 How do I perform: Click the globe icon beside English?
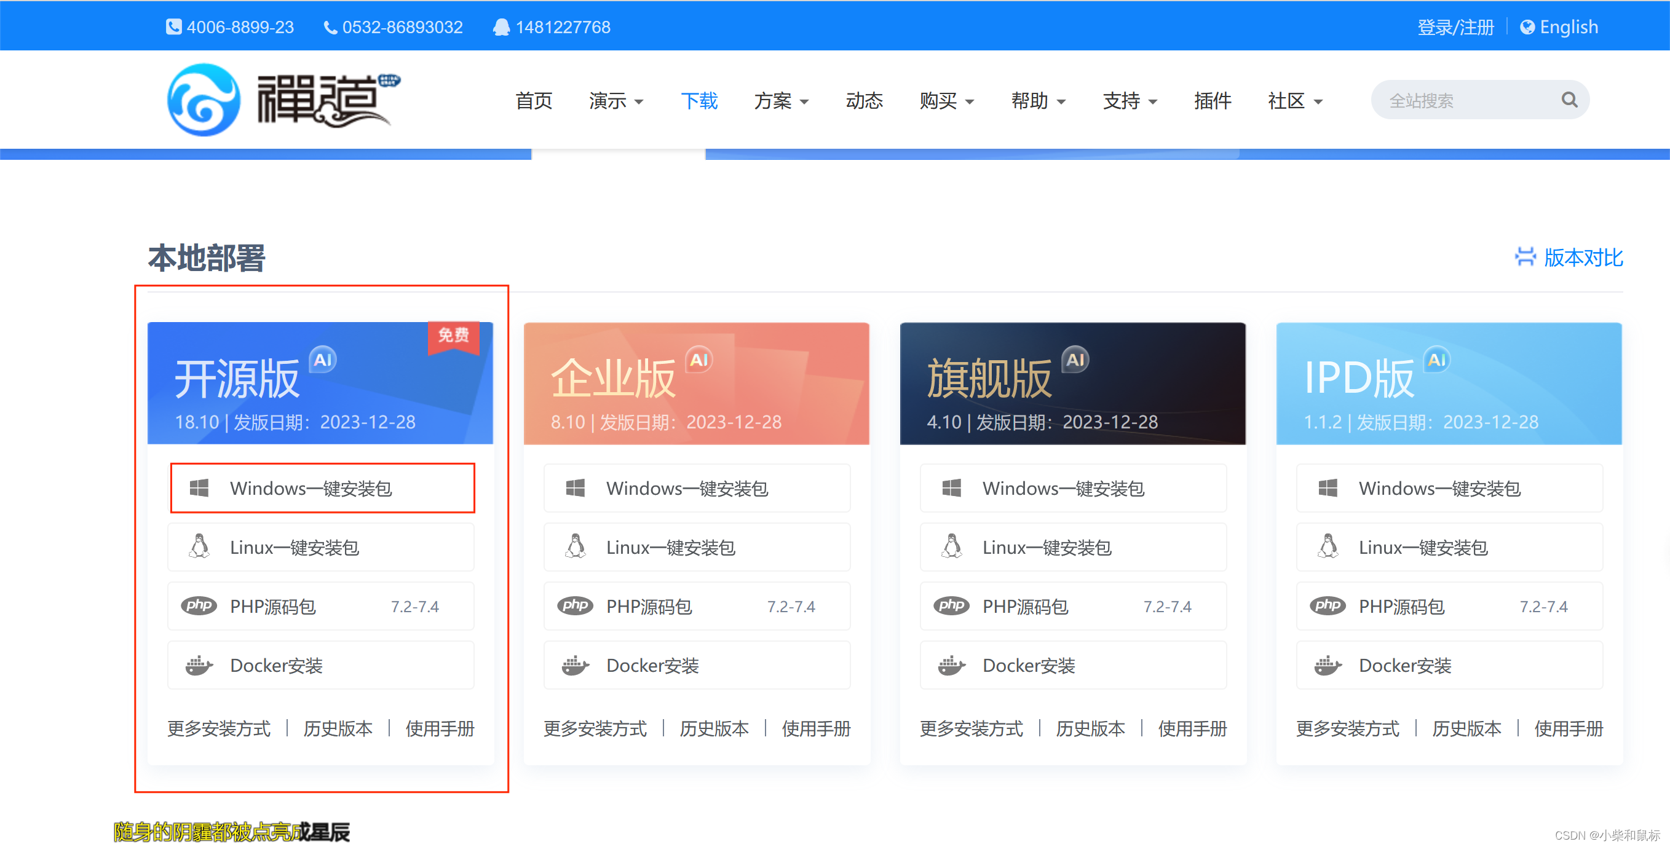1527,27
